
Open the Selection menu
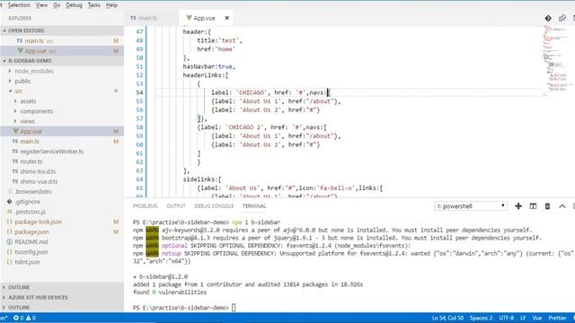pyautogui.click(x=19, y=5)
